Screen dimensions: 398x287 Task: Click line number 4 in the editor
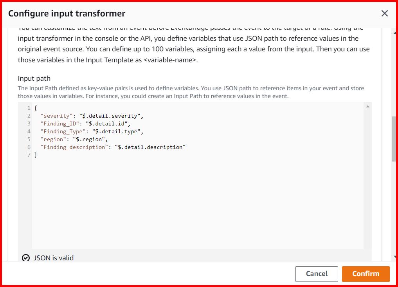coord(29,131)
